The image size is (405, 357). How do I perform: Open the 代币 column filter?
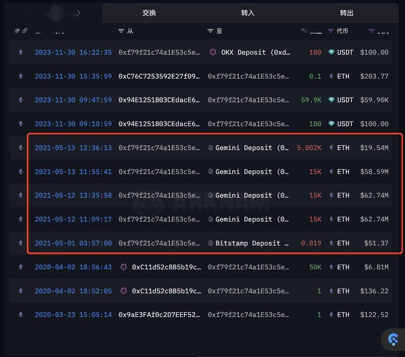(x=331, y=31)
